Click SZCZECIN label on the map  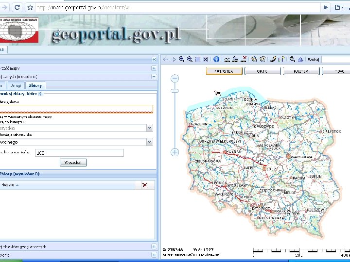tap(198, 124)
